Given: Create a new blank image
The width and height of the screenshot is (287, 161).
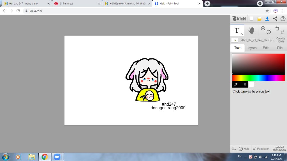Looking at the screenshot, I should 251,19.
